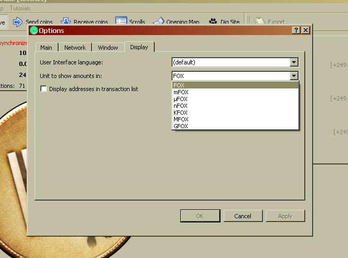Screen dimensions: 348x258
Task: Click the Scrolls toolbar label
Action: click(x=137, y=22)
